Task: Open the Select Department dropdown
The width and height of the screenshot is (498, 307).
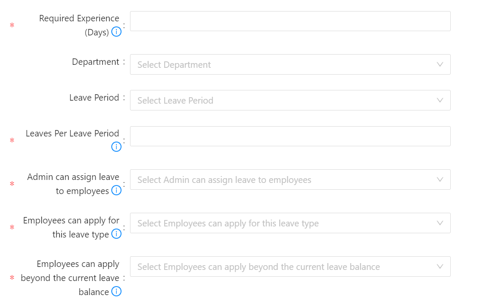Action: pyautogui.click(x=290, y=64)
